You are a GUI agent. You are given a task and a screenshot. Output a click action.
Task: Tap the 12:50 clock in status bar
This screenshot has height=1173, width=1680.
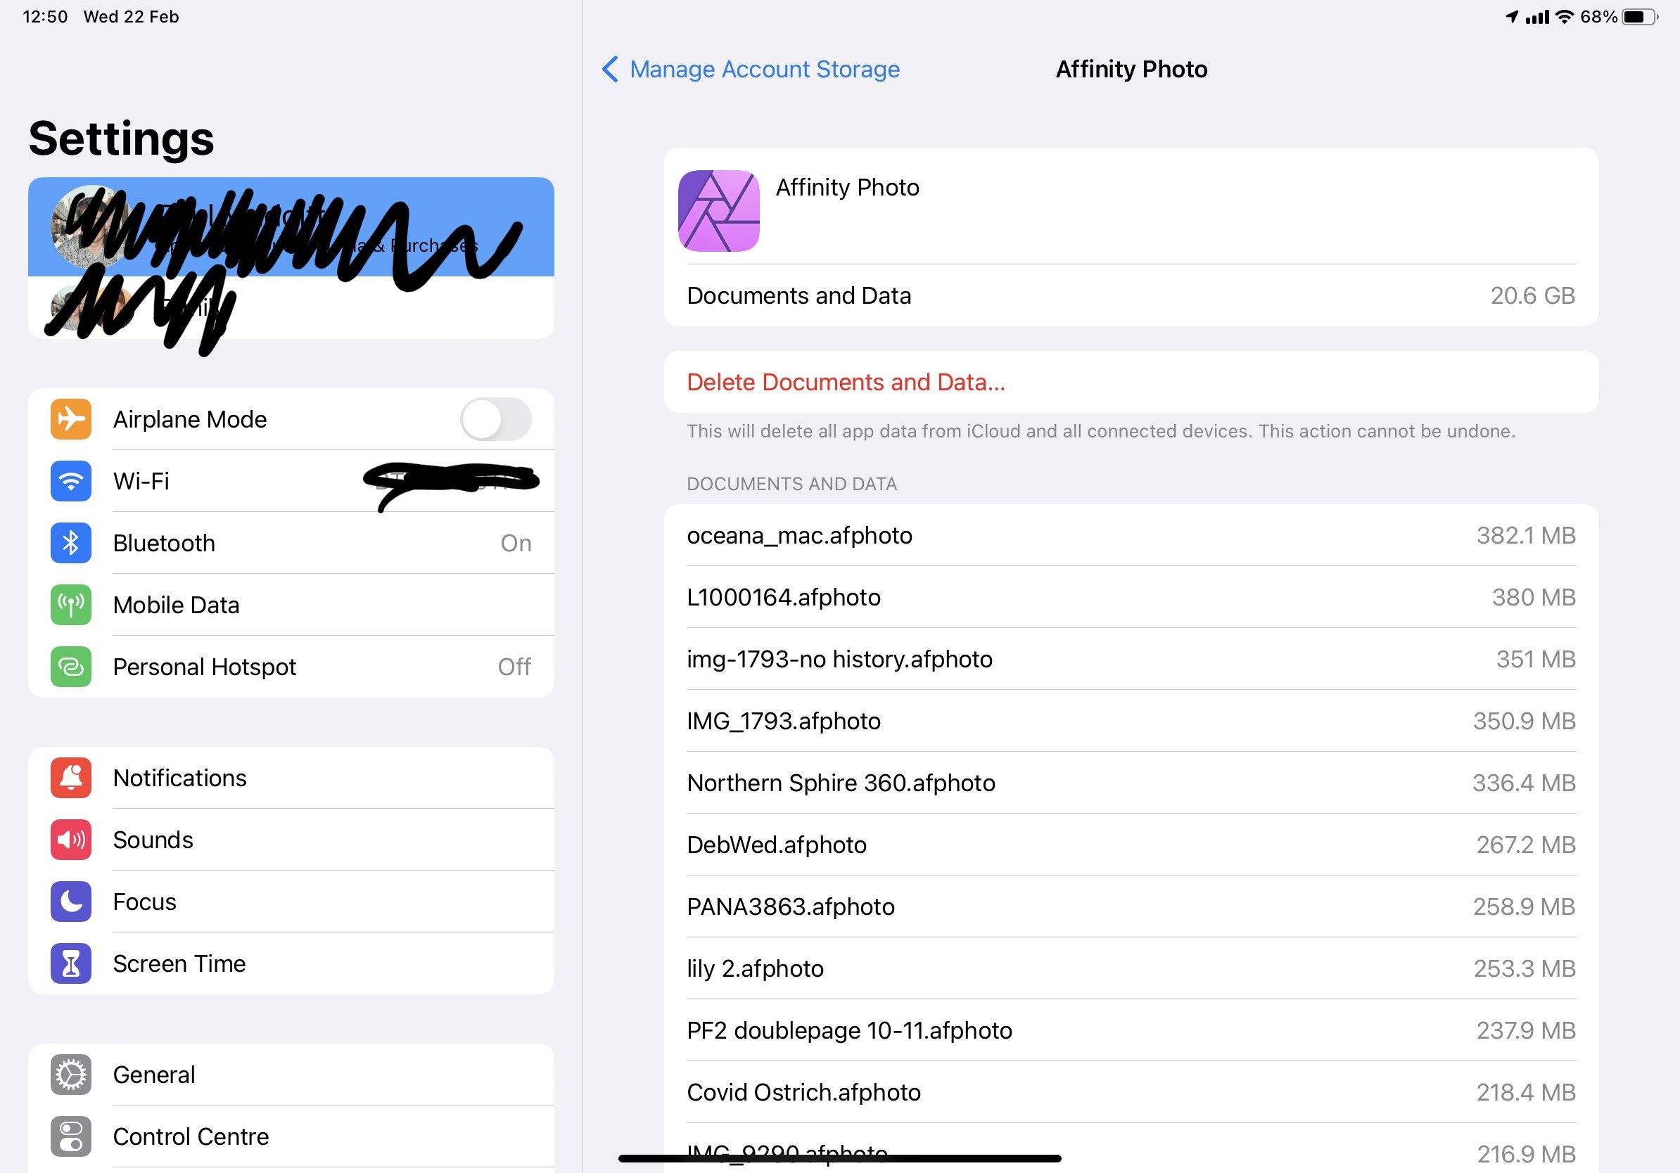point(45,17)
